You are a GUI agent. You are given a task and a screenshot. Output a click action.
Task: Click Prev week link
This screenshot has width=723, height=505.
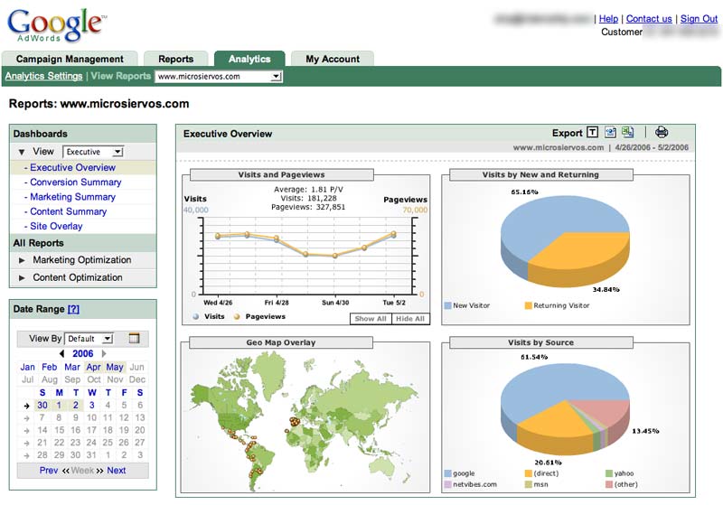pyautogui.click(x=49, y=471)
